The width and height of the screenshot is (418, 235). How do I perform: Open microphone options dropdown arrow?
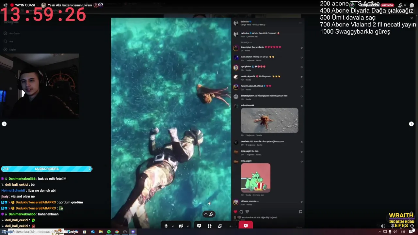click(x=172, y=226)
